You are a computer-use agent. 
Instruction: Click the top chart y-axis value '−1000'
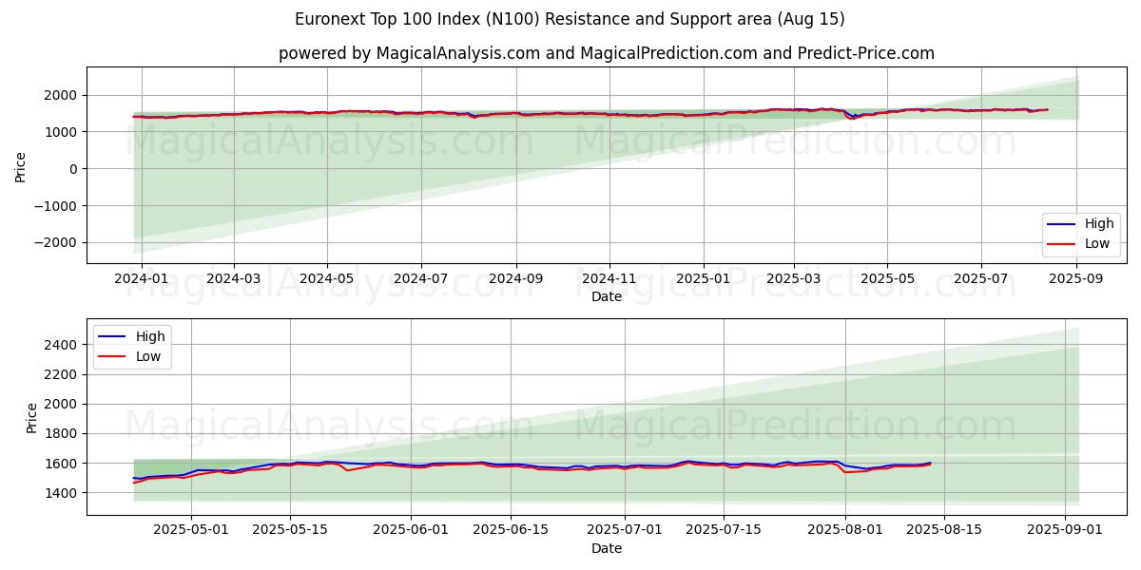point(58,206)
